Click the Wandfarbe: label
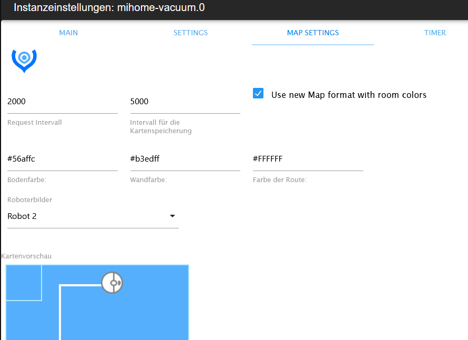 click(x=148, y=180)
